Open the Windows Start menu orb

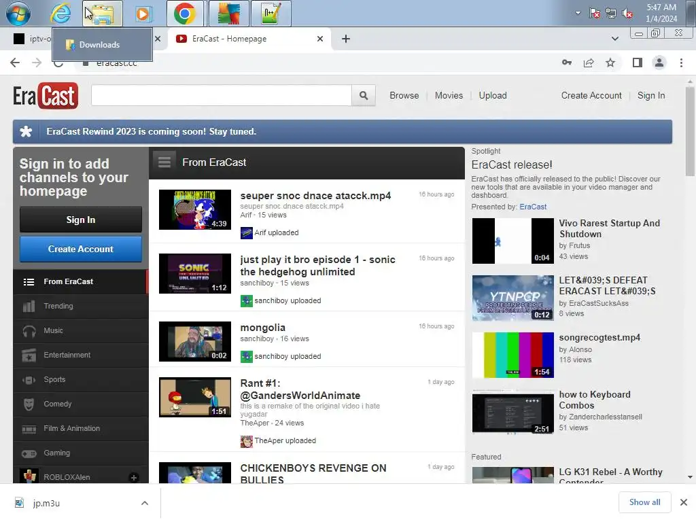point(18,14)
